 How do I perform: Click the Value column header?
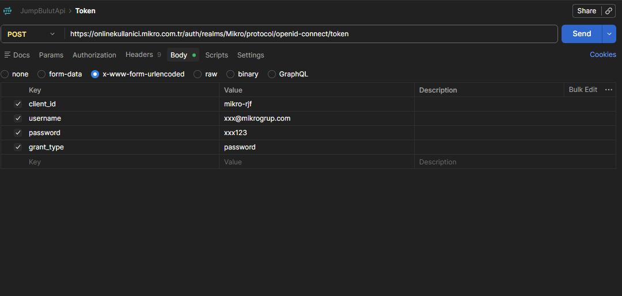tap(233, 90)
